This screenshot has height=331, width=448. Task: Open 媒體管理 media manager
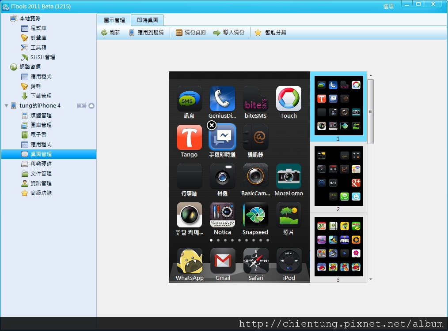point(41,115)
